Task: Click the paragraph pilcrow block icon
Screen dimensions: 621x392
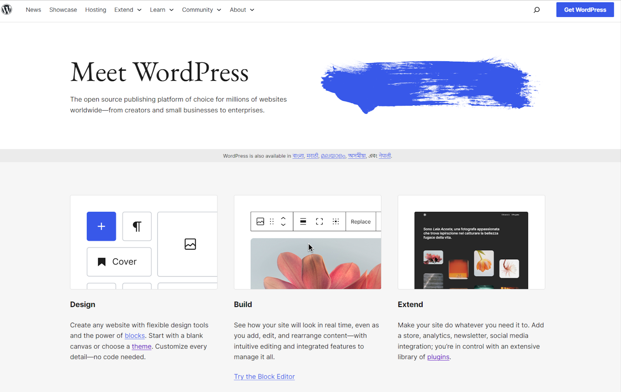Action: (137, 226)
